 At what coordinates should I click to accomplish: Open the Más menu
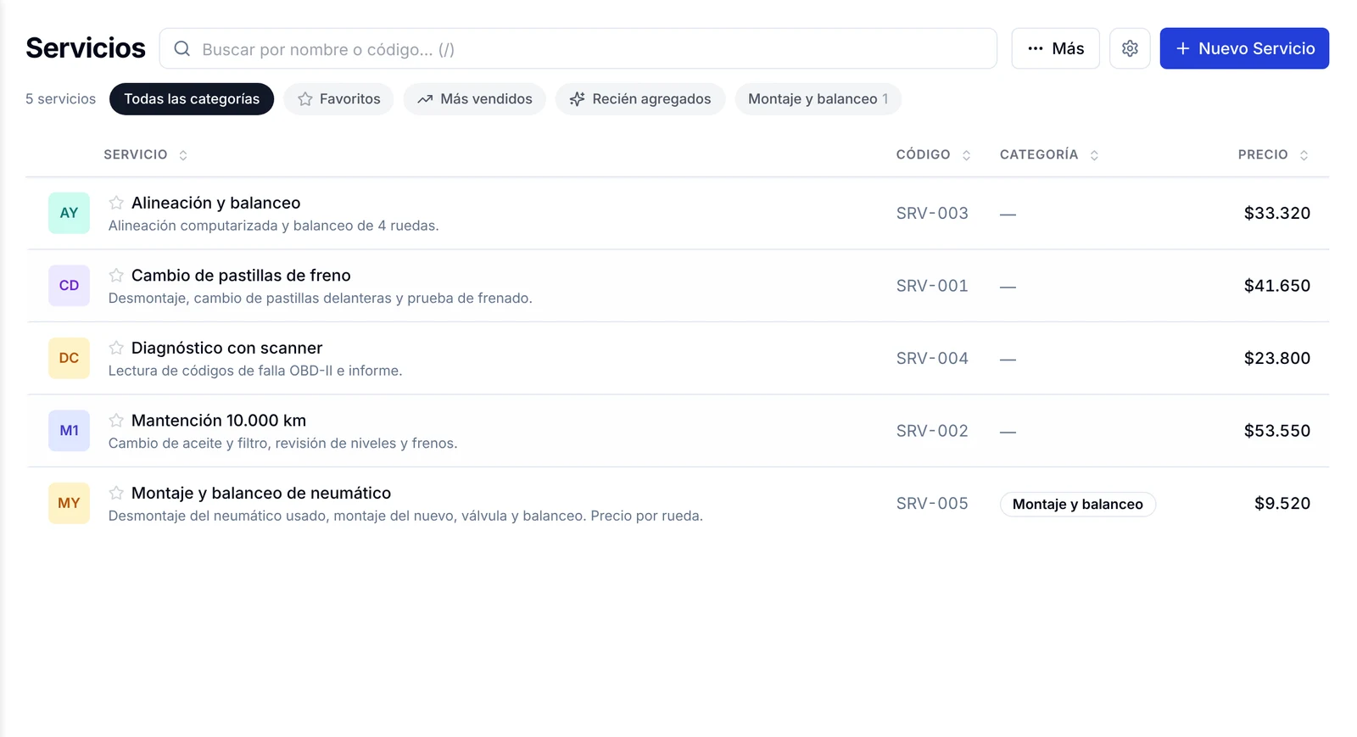1055,48
